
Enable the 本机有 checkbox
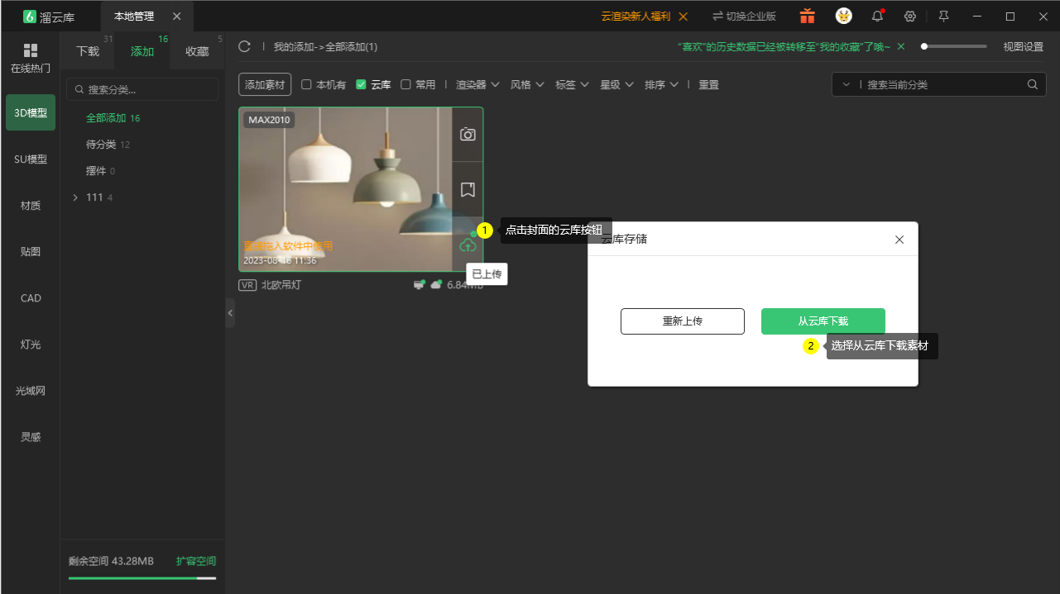point(306,84)
